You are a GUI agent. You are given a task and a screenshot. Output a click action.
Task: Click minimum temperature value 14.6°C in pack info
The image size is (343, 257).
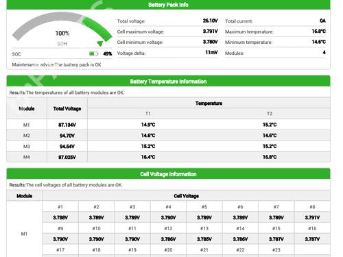click(319, 42)
